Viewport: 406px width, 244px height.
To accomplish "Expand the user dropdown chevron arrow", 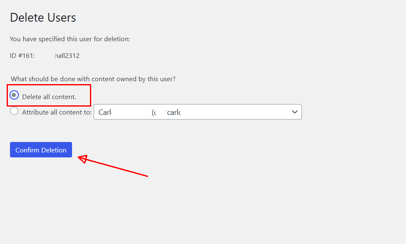I will click(295, 112).
